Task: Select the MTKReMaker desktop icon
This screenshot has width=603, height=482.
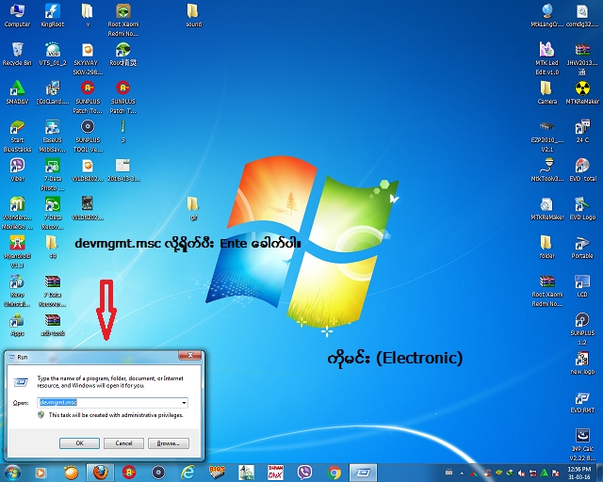Action: 581,90
